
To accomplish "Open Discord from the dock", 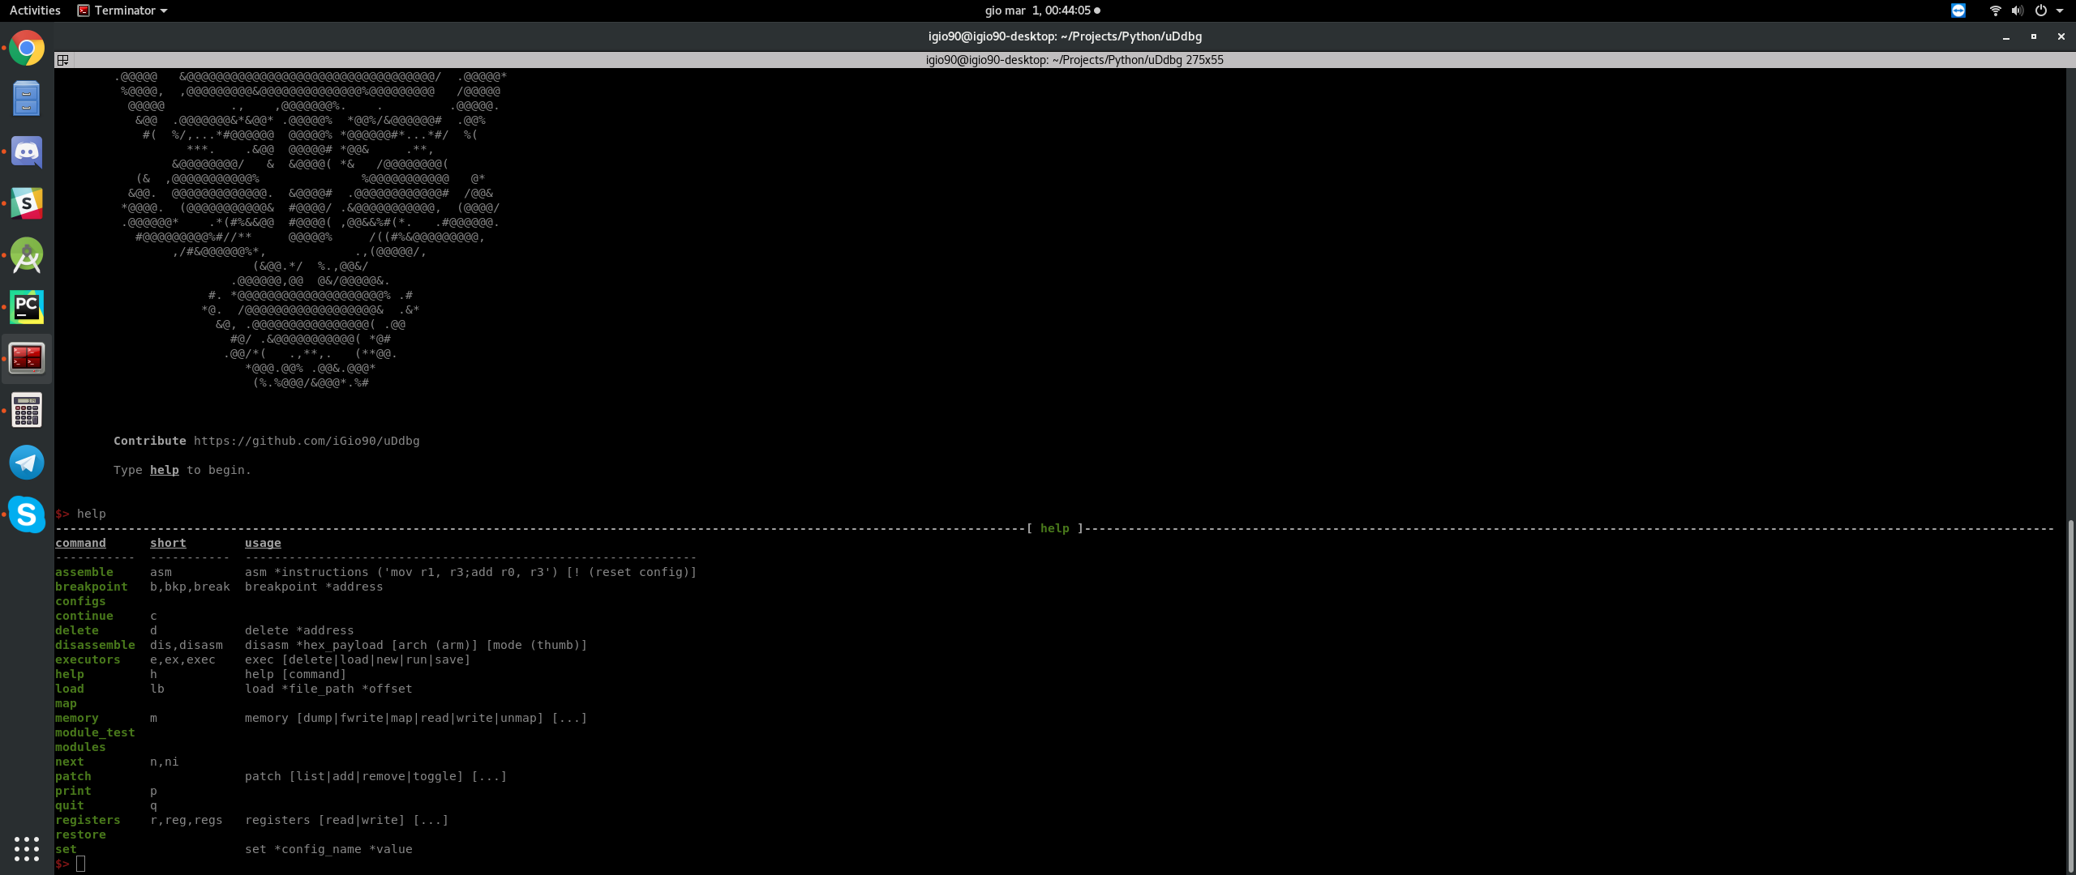I will tap(27, 152).
